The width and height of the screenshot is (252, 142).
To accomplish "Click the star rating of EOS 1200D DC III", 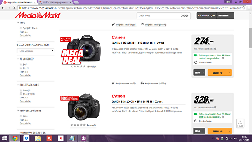I will 78,66.
